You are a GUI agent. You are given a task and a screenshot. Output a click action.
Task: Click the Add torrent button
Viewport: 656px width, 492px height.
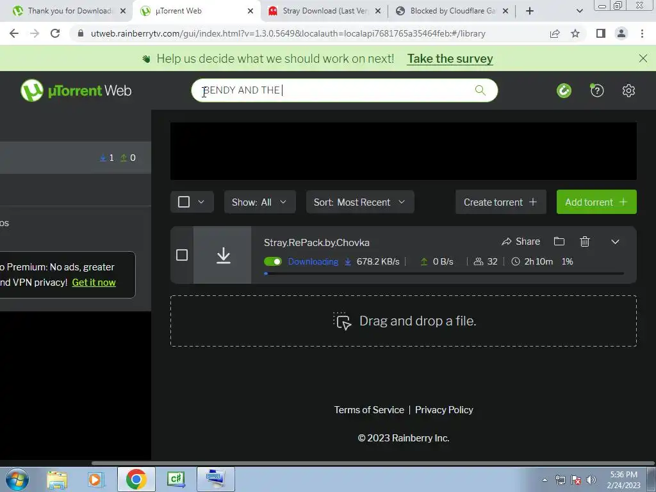point(596,202)
